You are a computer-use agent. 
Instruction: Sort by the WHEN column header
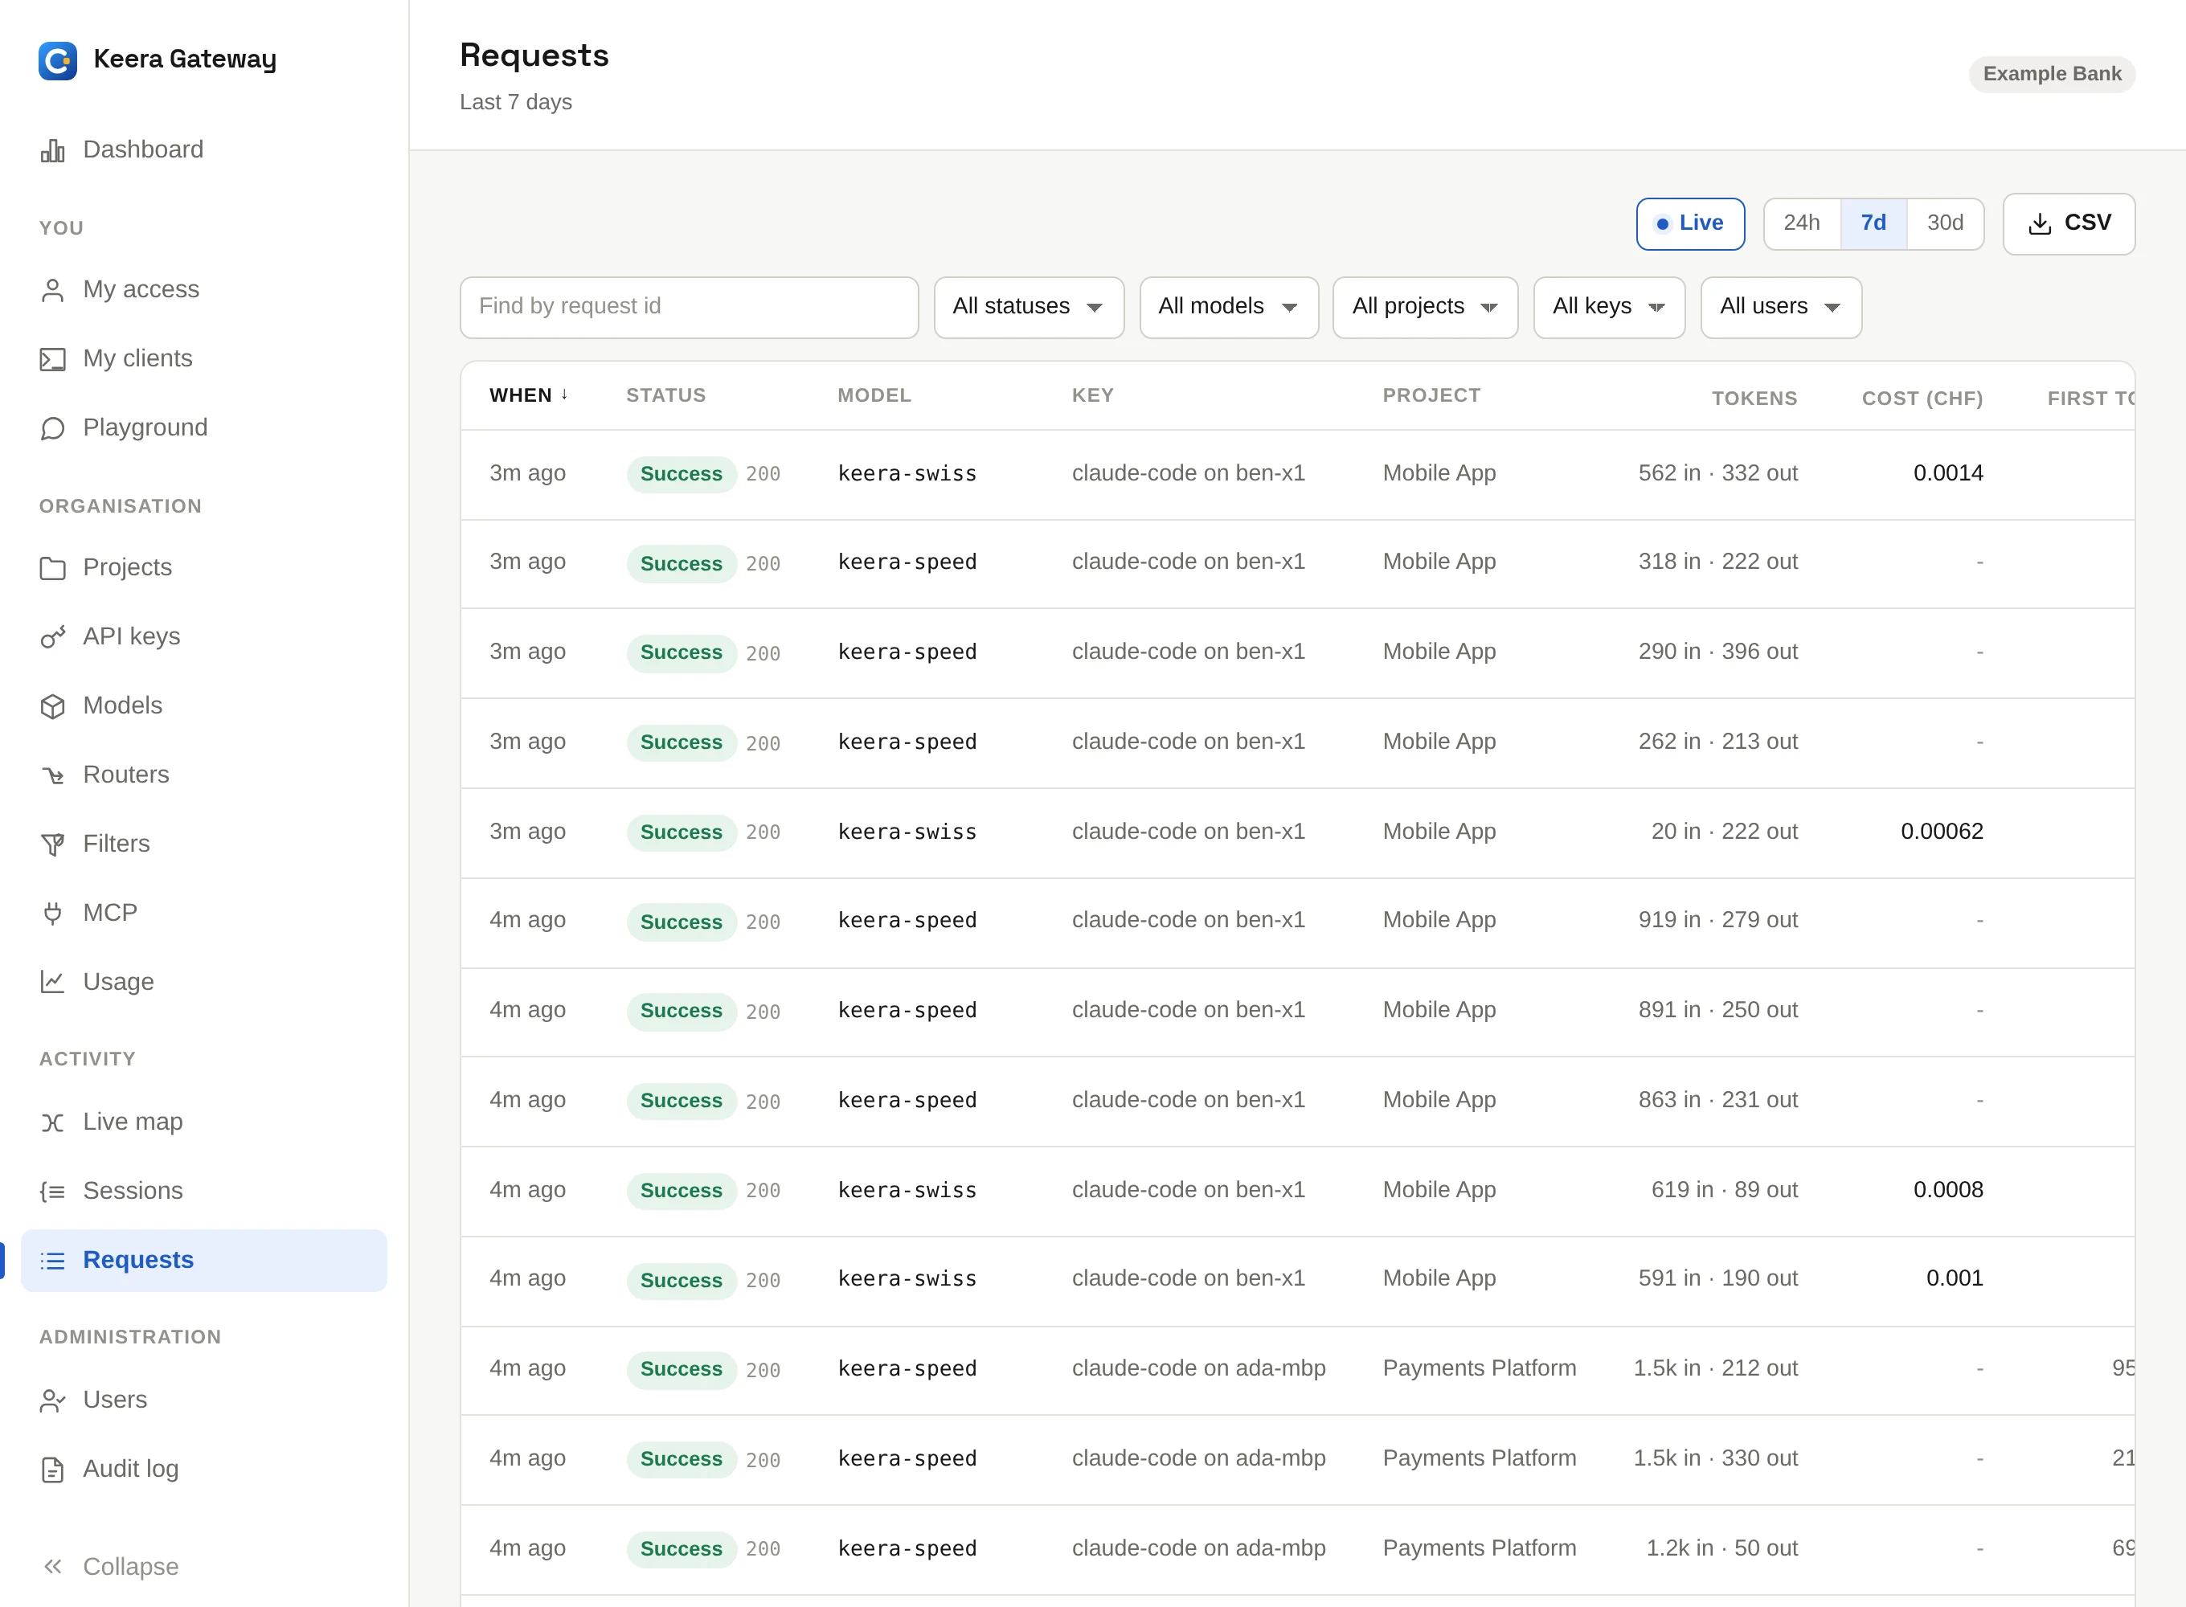(528, 396)
